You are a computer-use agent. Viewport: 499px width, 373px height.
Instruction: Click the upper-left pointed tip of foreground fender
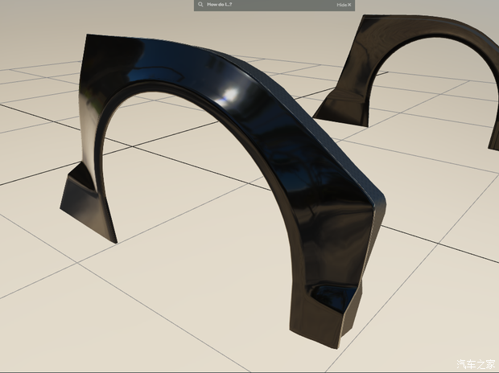coord(89,39)
